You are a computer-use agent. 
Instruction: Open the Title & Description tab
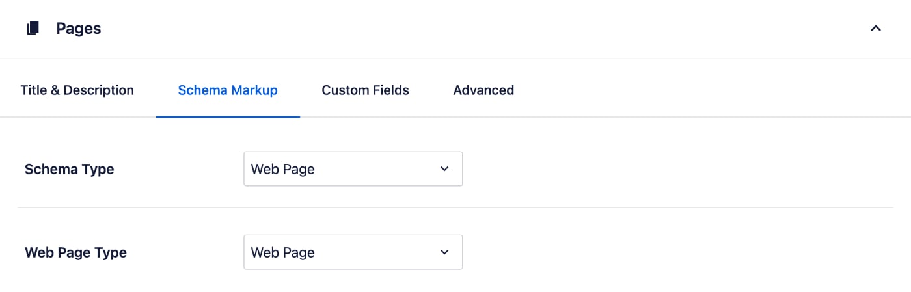[77, 90]
